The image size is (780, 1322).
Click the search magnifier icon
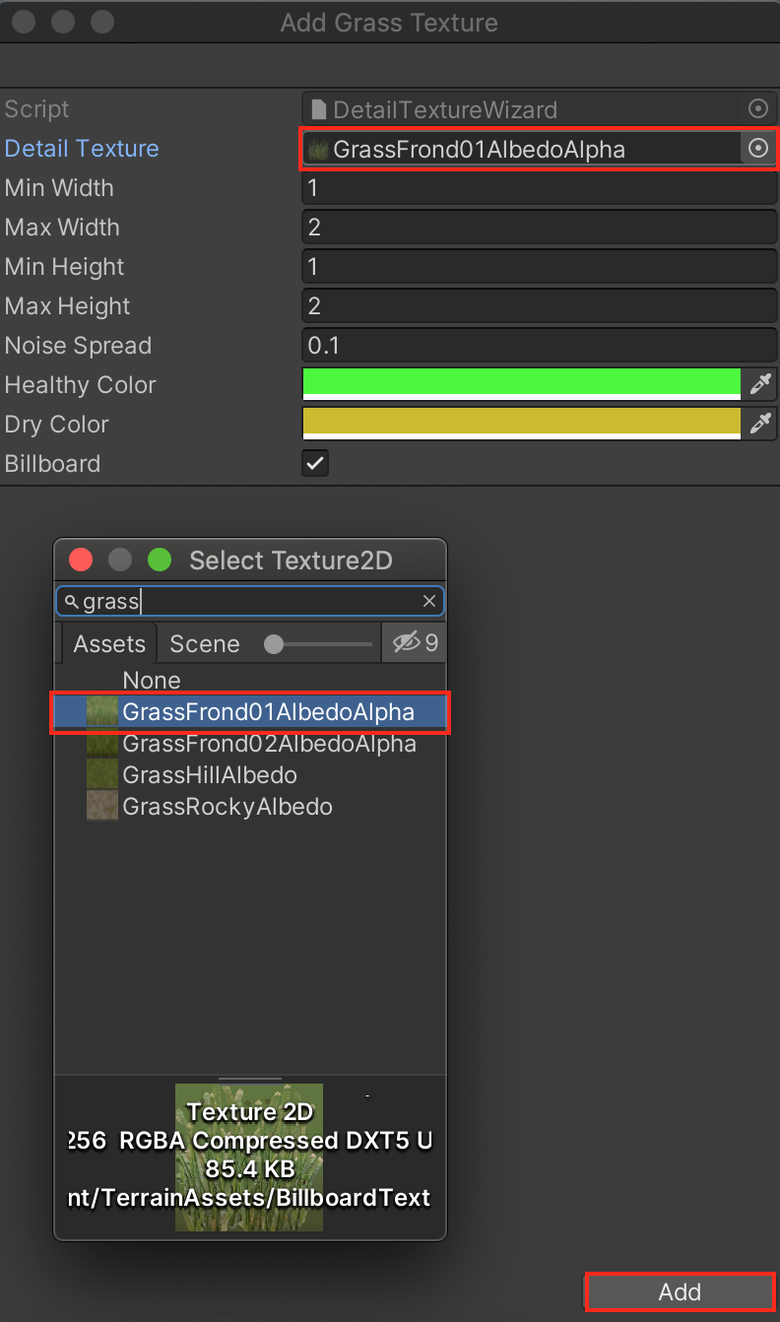71,601
